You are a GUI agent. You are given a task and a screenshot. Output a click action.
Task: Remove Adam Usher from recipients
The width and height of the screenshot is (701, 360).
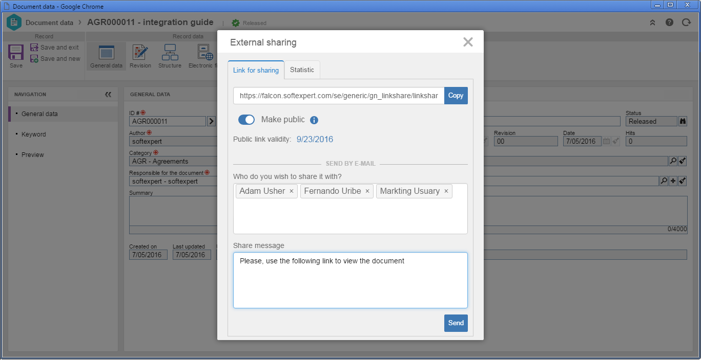[x=292, y=191]
